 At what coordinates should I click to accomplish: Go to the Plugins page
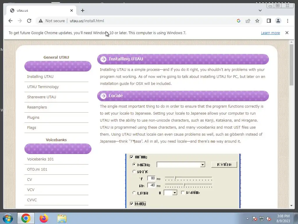pos(33,118)
